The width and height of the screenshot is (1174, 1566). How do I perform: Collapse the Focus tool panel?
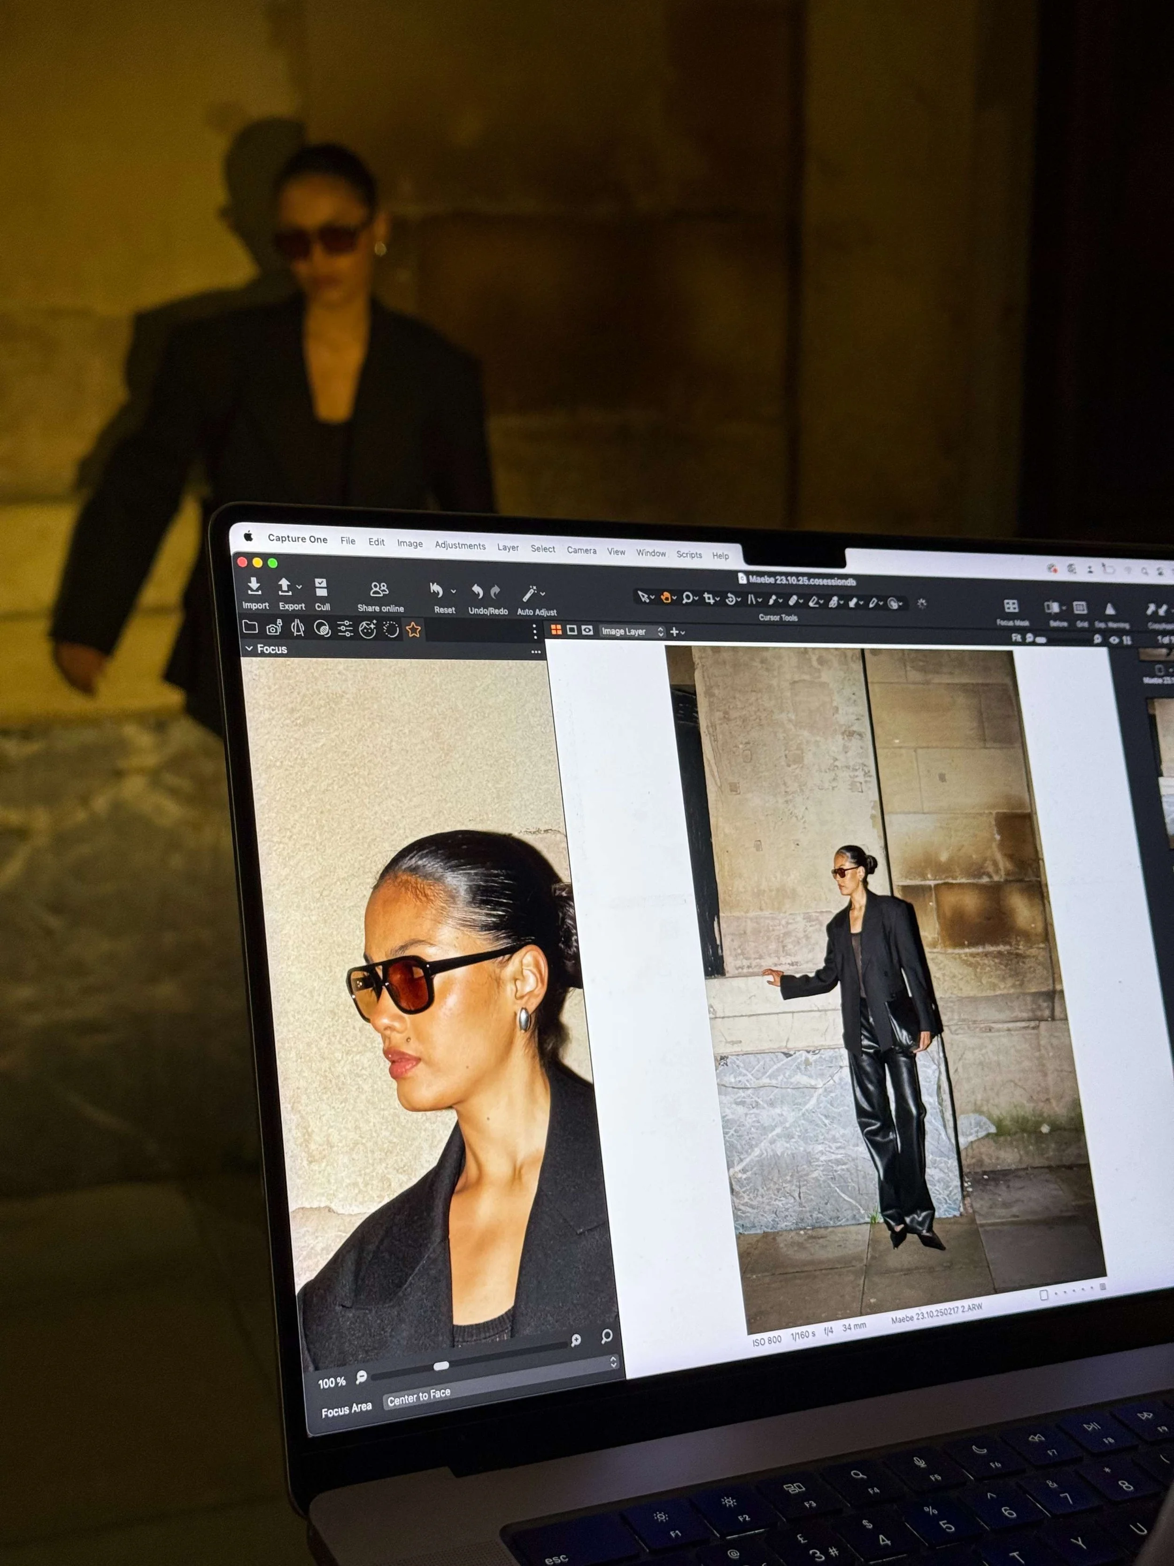click(x=249, y=648)
